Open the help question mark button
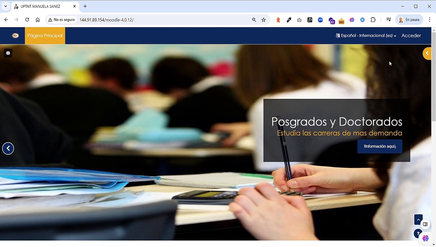Screen dimensions: 436x247 coord(418,234)
